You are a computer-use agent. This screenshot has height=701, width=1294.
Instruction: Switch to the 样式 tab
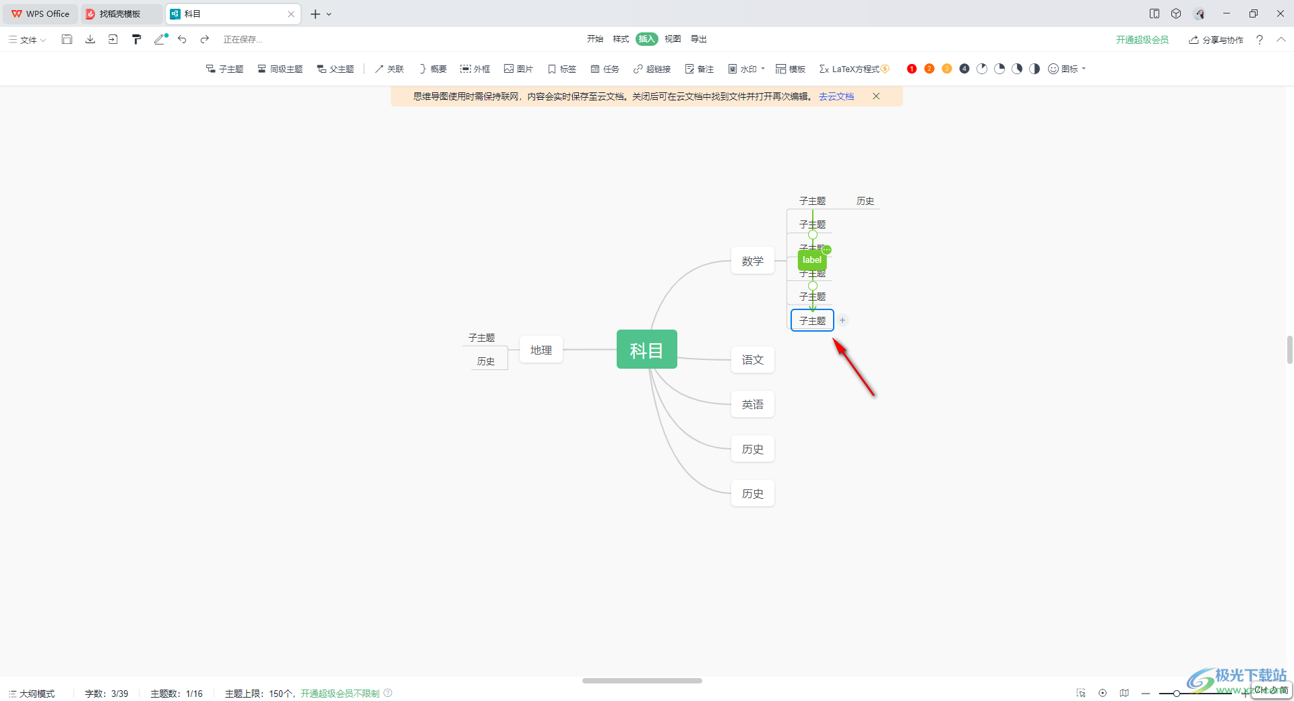coord(621,39)
